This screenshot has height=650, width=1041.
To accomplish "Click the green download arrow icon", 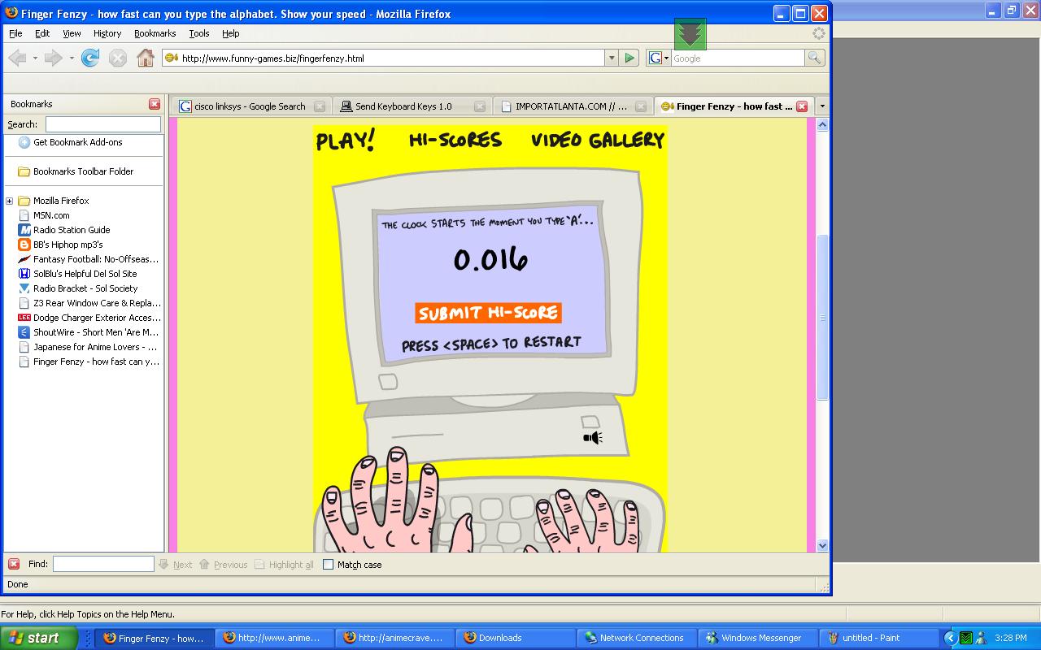I will coord(690,34).
